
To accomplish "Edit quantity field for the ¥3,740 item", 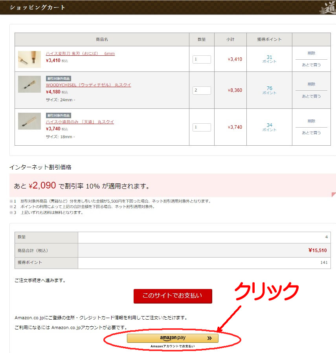I will (202, 127).
